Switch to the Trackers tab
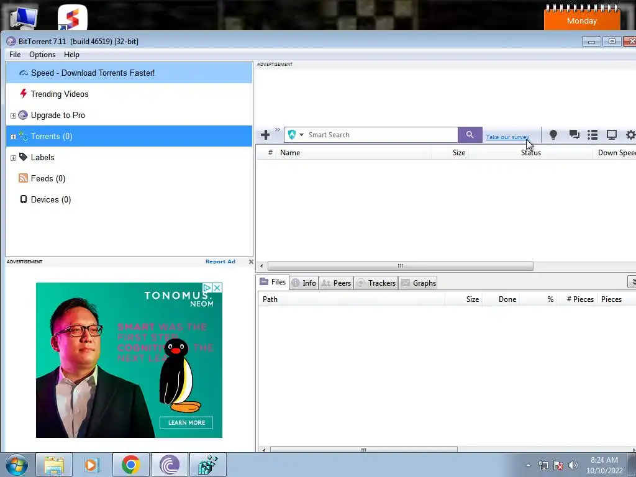The image size is (636, 477). click(376, 283)
